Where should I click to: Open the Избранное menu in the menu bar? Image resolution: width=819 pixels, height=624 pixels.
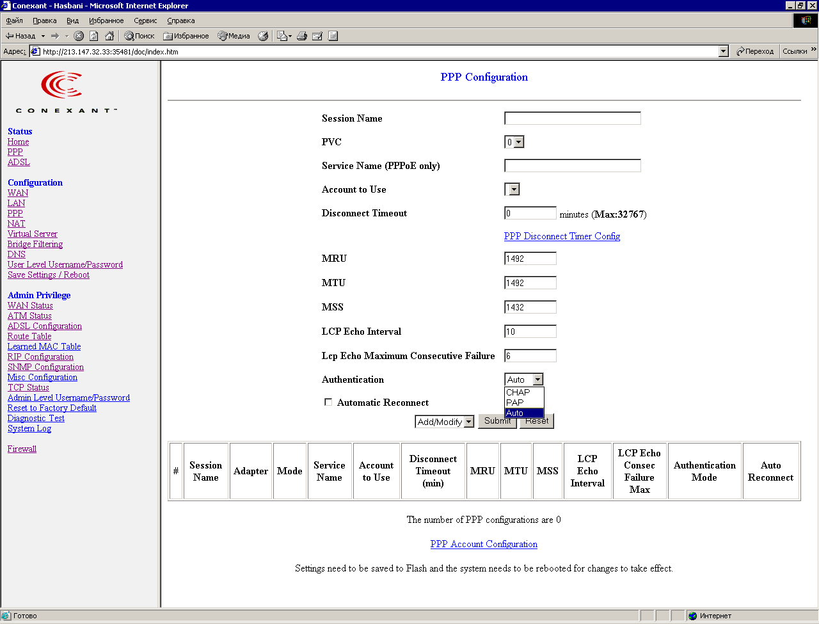pos(106,20)
